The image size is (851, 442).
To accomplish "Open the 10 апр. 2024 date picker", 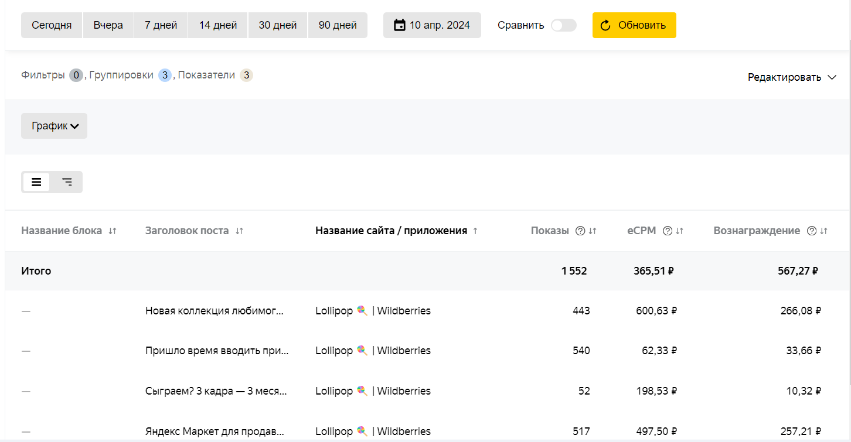I will 432,25.
